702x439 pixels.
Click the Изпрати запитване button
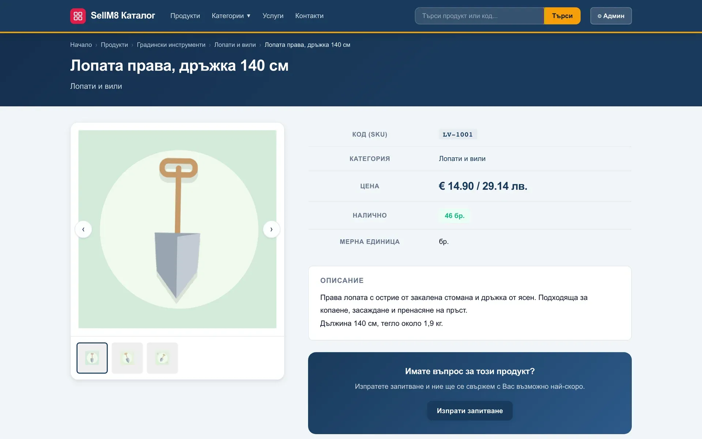tap(470, 411)
